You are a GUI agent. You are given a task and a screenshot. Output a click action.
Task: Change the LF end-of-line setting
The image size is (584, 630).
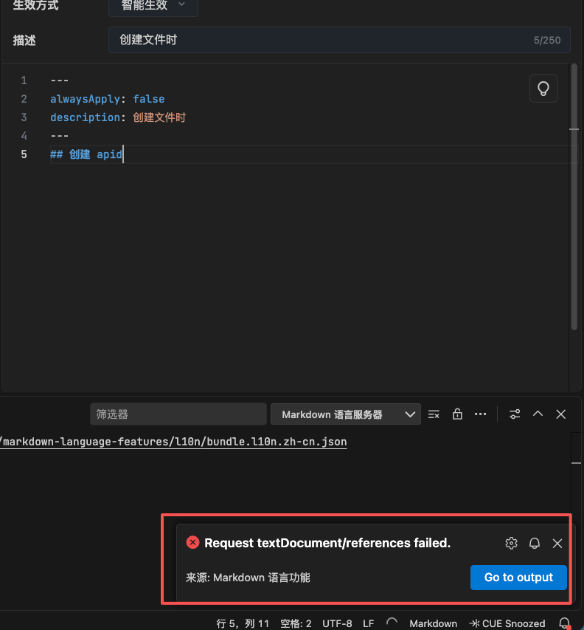368,623
